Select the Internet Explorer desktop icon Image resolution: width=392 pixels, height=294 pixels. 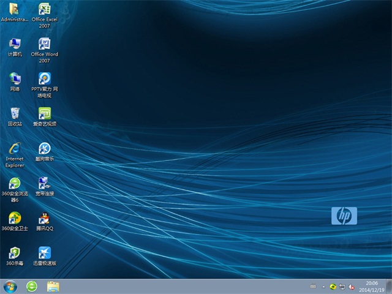15,149
